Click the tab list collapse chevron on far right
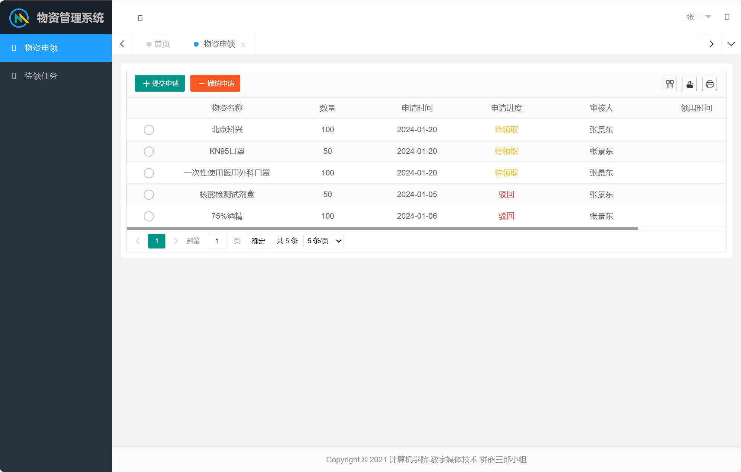741x472 pixels. click(731, 44)
